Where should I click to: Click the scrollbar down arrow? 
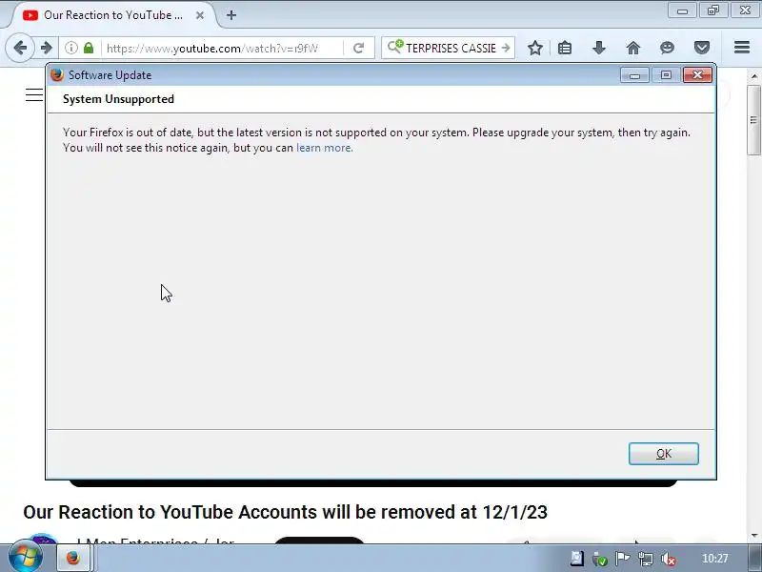pos(753,536)
